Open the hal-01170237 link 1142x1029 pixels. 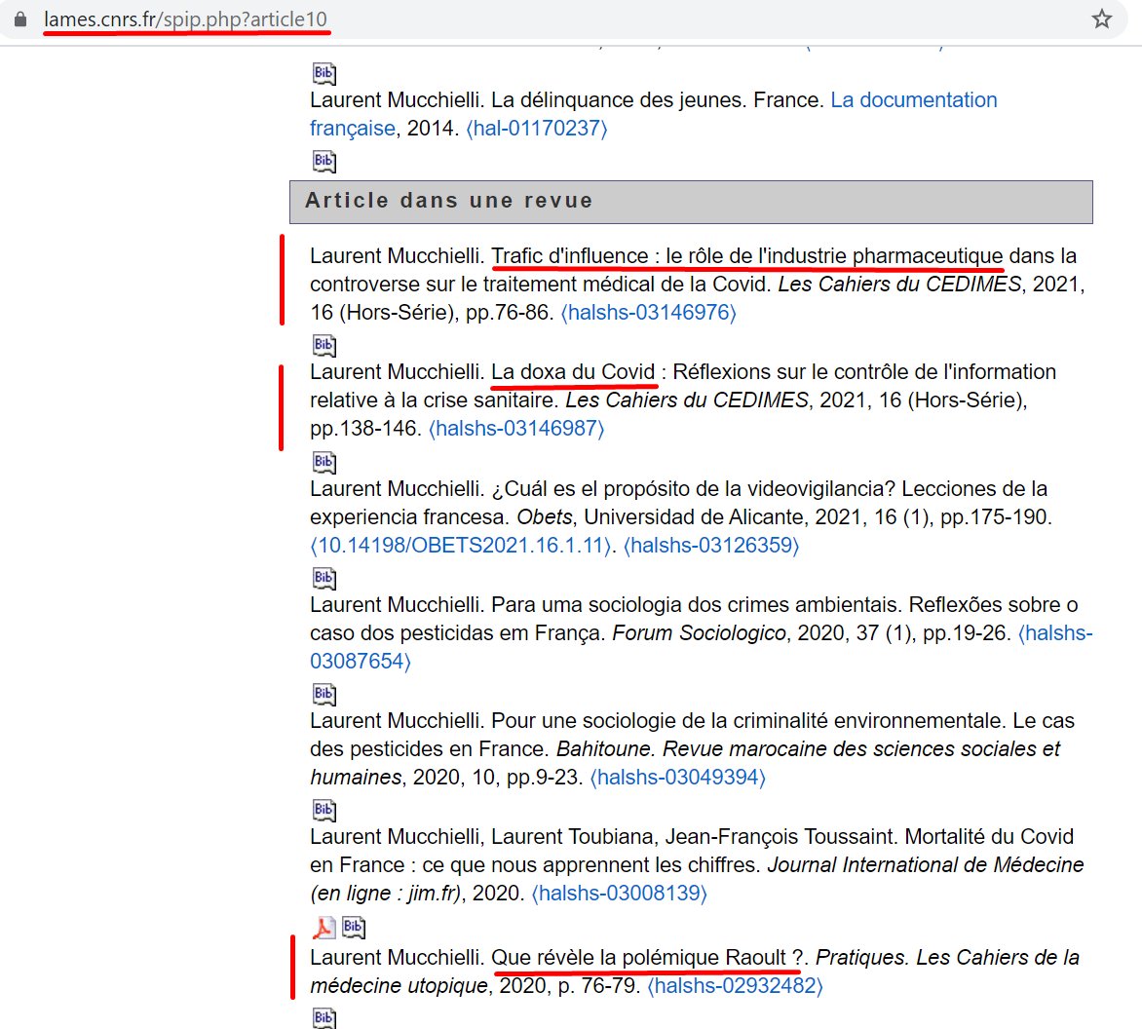[537, 129]
